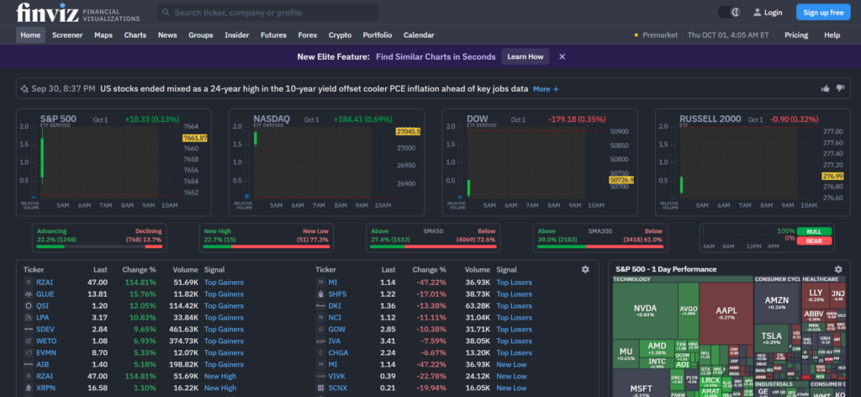The image size is (861, 397).
Task: Open the Help page
Action: [832, 35]
